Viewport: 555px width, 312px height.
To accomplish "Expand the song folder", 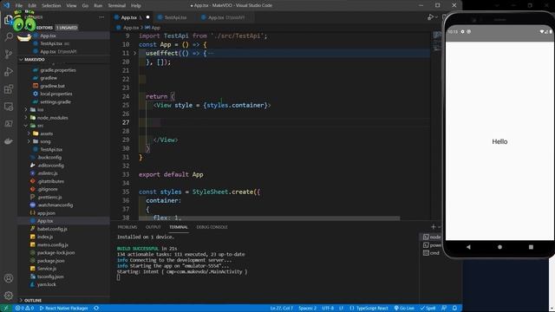I will pyautogui.click(x=29, y=141).
